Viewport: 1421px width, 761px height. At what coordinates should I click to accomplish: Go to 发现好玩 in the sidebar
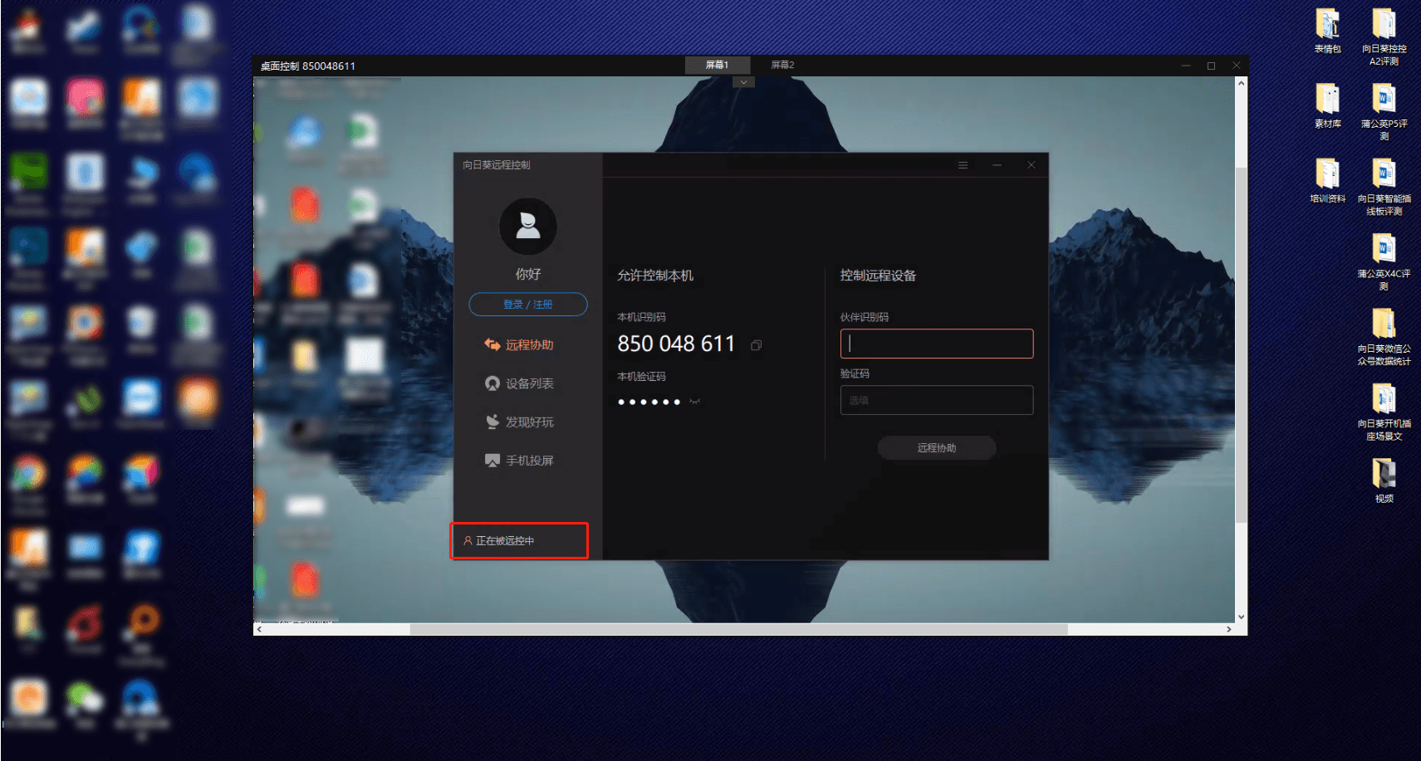[x=519, y=422]
